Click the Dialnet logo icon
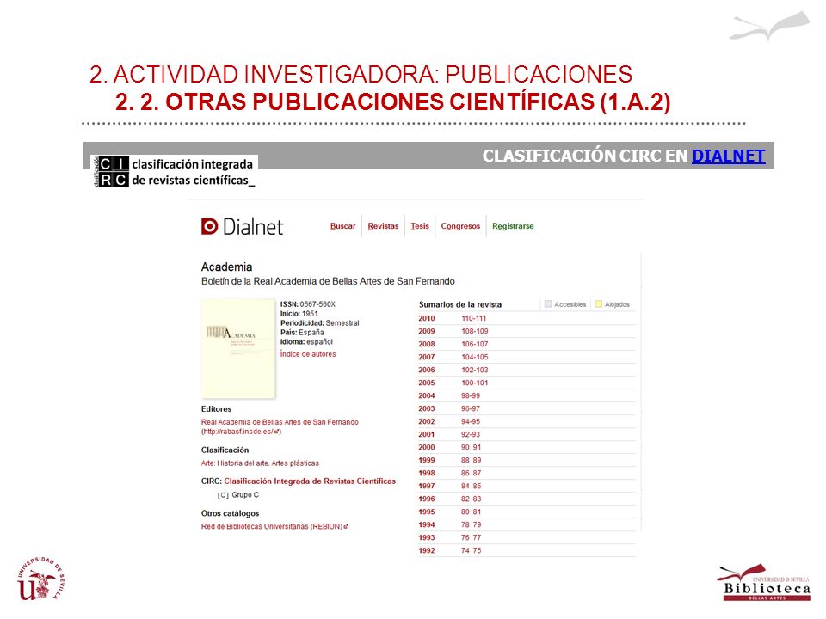Viewport: 826px width, 619px height. tap(209, 226)
